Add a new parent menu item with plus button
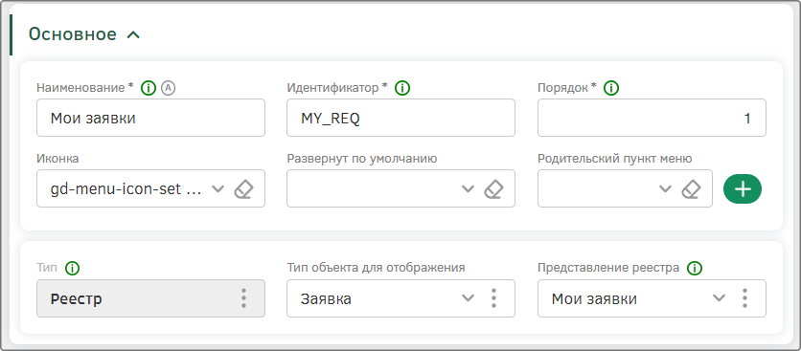The height and width of the screenshot is (351, 801). (x=743, y=188)
